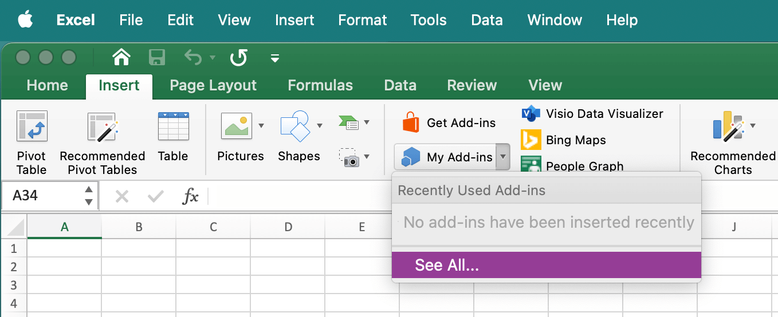Open the Bing Maps add-in
778x317 pixels.
click(563, 140)
